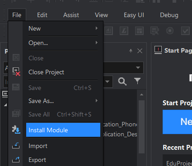
Task: Expand the New submenu
Action: pyautogui.click(x=63, y=28)
